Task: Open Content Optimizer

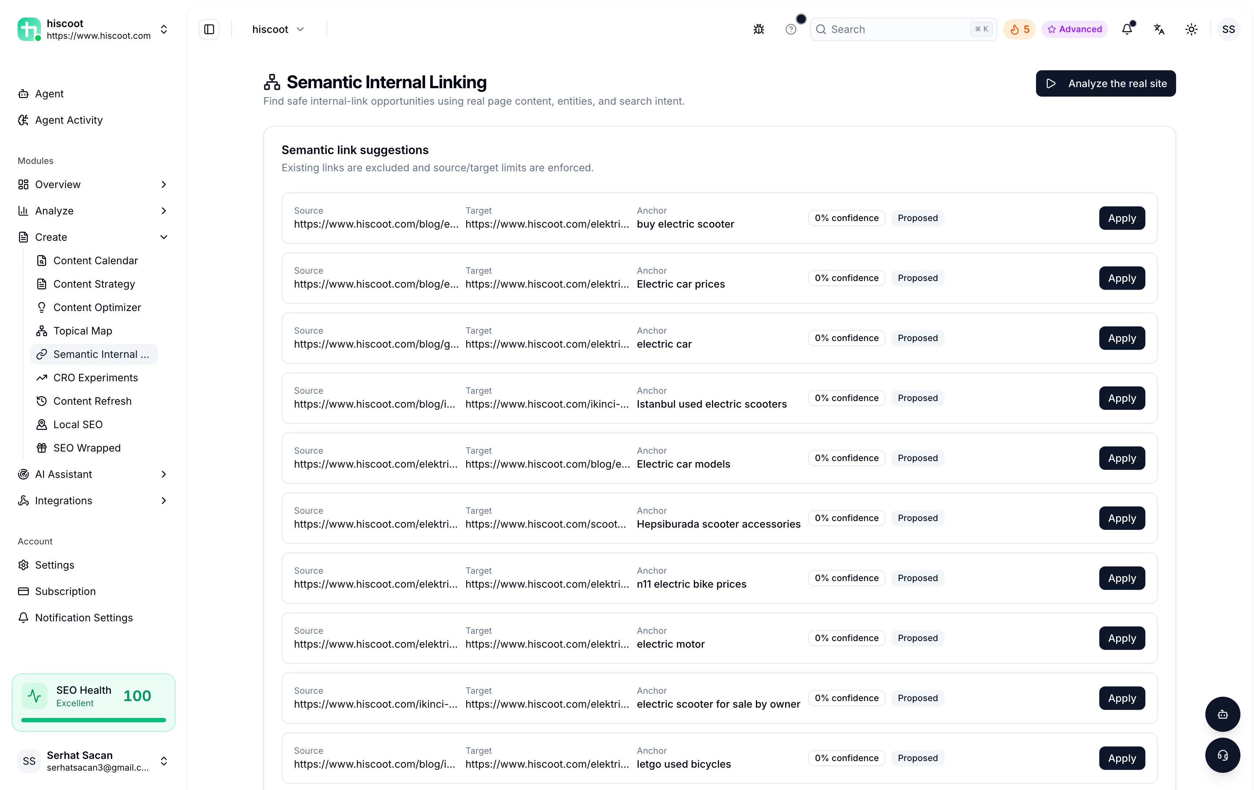Action: (94, 307)
